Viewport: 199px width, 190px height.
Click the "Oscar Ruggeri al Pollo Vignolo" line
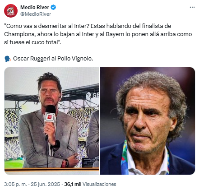click(x=53, y=59)
